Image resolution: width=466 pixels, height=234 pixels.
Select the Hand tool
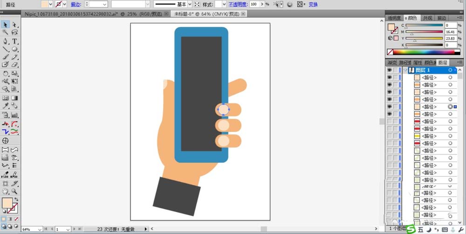5,191
